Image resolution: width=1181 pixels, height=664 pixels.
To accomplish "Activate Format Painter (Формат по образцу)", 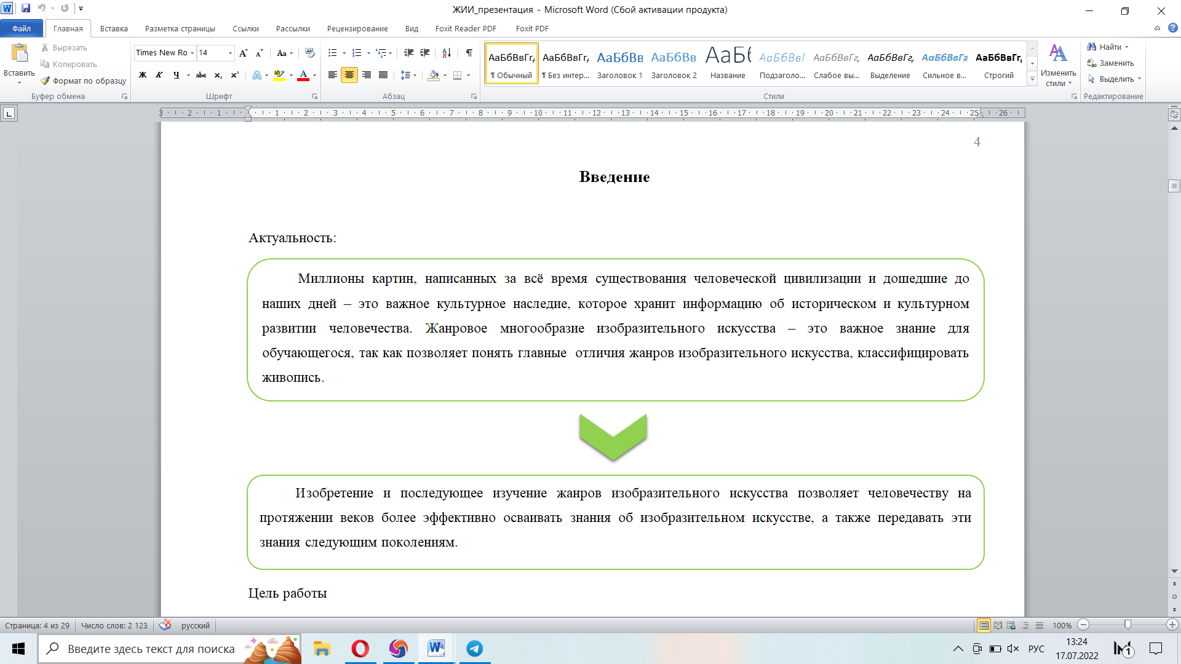I will coord(83,81).
